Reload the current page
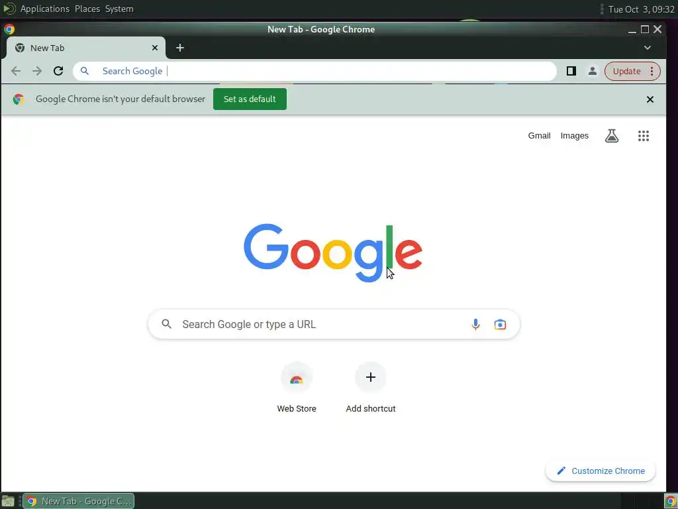Image resolution: width=678 pixels, height=509 pixels. tap(58, 71)
